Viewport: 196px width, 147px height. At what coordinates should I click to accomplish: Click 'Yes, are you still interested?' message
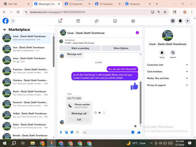click(x=122, y=69)
